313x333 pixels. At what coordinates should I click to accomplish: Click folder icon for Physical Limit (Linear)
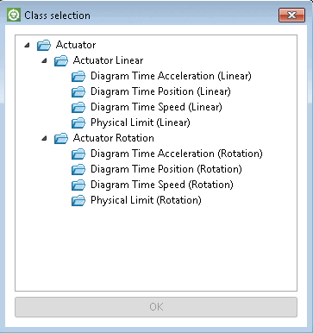click(x=78, y=123)
